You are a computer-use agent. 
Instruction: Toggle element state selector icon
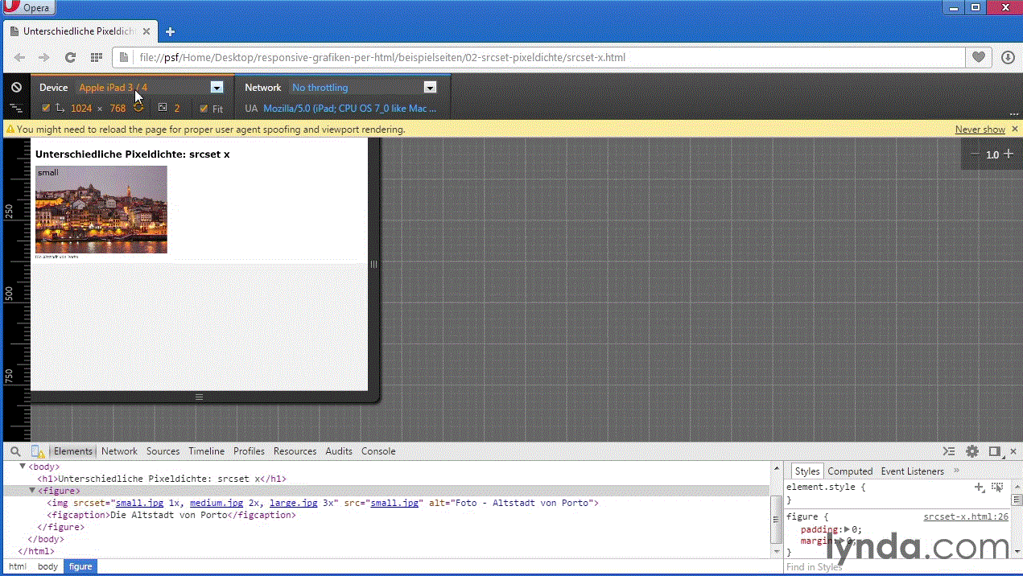(997, 488)
